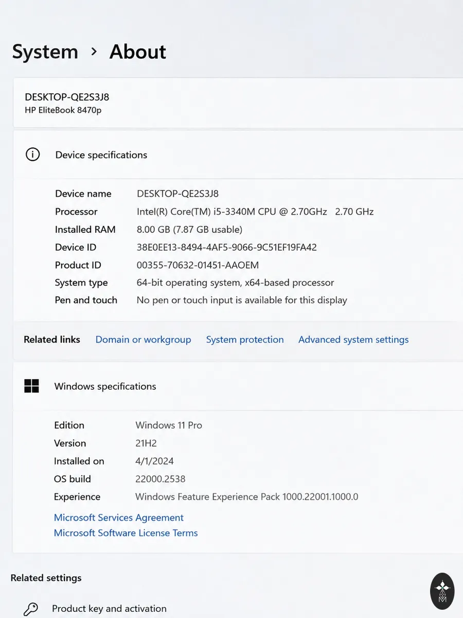Click the Product ID label

78,265
